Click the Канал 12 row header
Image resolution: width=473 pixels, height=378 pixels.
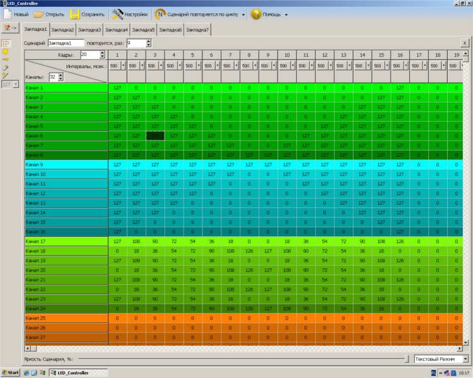tap(66, 193)
